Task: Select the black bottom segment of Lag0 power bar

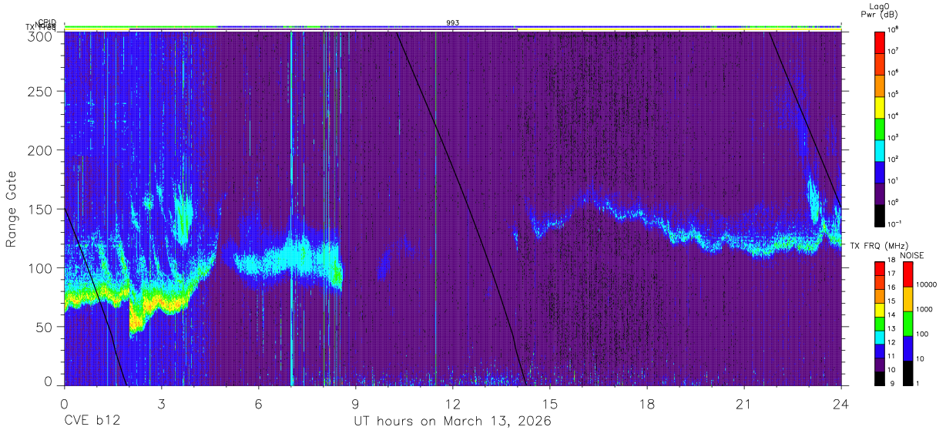Action: pos(880,215)
